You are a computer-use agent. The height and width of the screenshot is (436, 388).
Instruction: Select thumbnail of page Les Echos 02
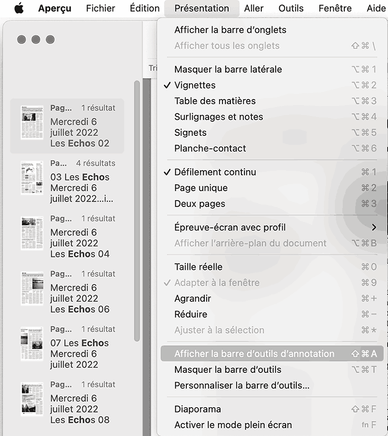click(x=32, y=122)
